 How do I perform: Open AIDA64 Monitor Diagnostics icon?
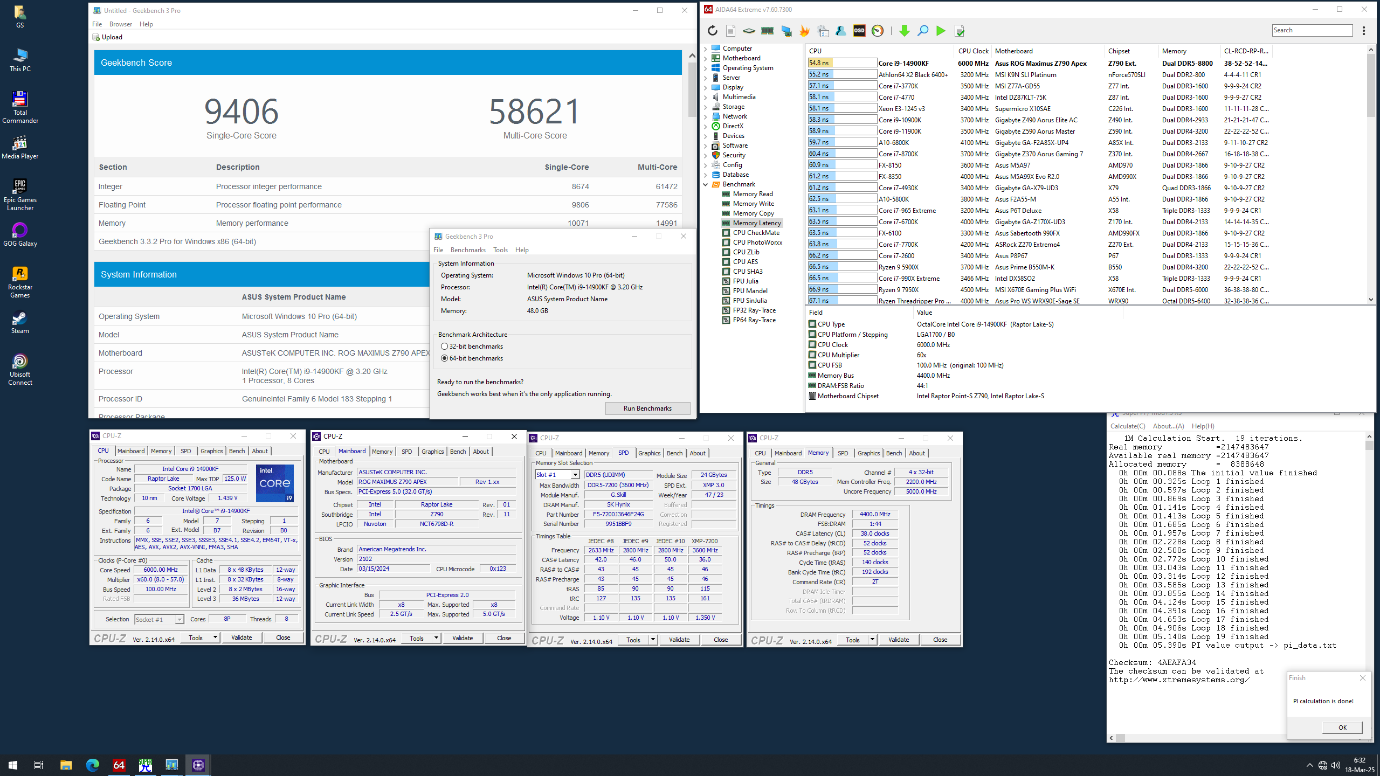tap(786, 31)
